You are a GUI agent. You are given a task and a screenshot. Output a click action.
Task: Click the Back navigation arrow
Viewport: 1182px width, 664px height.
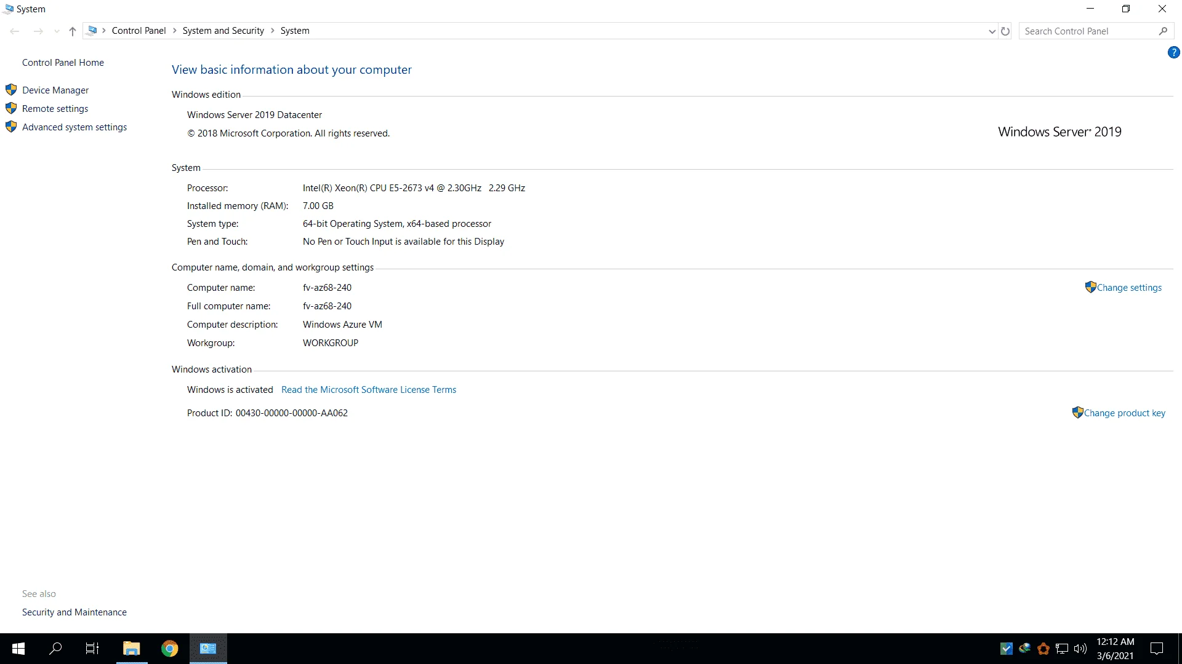click(x=15, y=31)
